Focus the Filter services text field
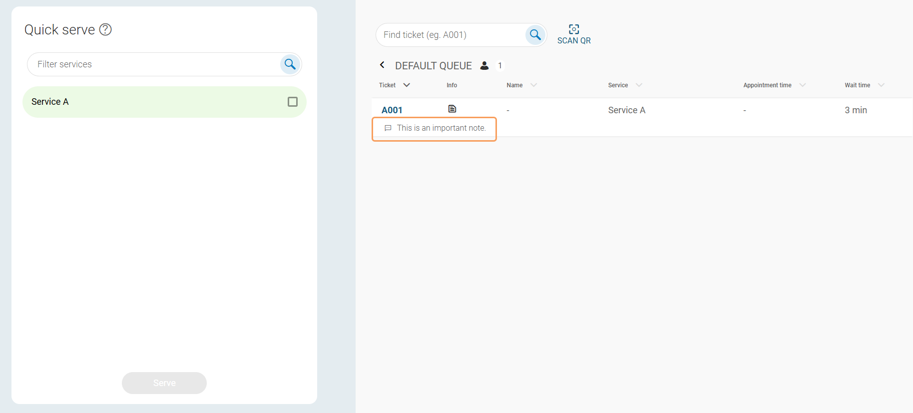The image size is (913, 413). click(x=155, y=64)
